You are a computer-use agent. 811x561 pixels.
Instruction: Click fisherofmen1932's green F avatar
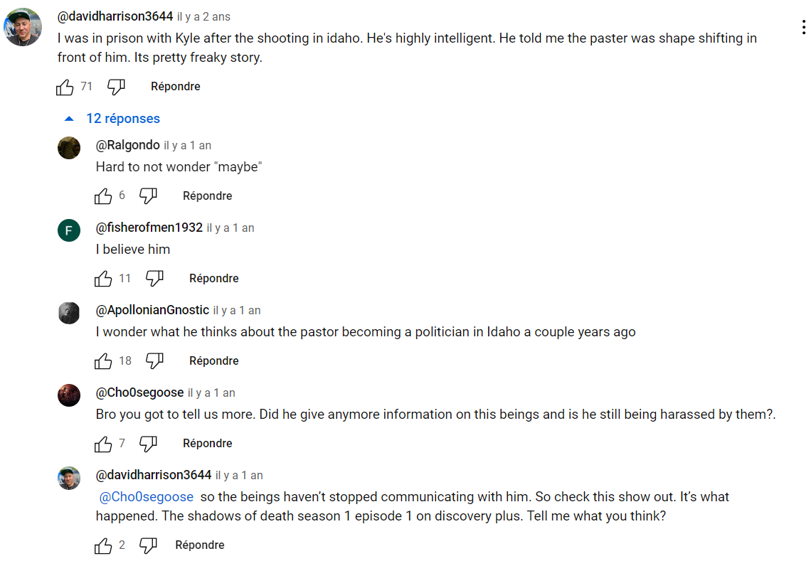click(x=69, y=230)
